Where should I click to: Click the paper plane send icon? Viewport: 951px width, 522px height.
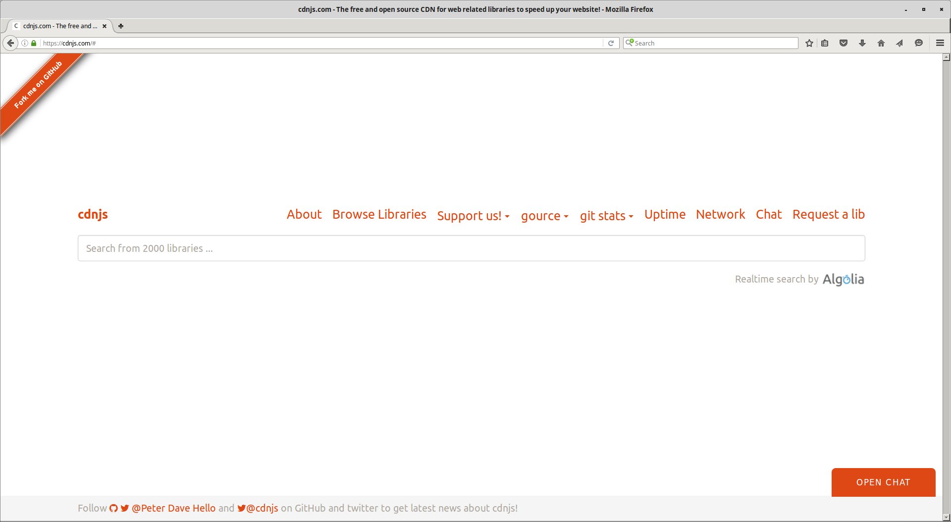click(899, 43)
